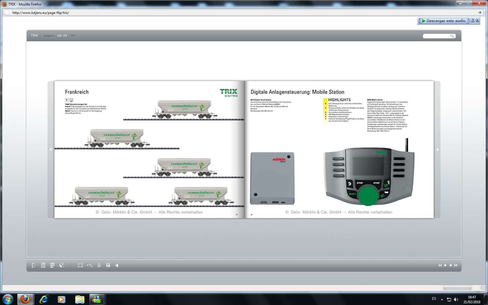Screen dimensions: 488x305
Task: Save the publication with disk icon
Action: point(108,265)
